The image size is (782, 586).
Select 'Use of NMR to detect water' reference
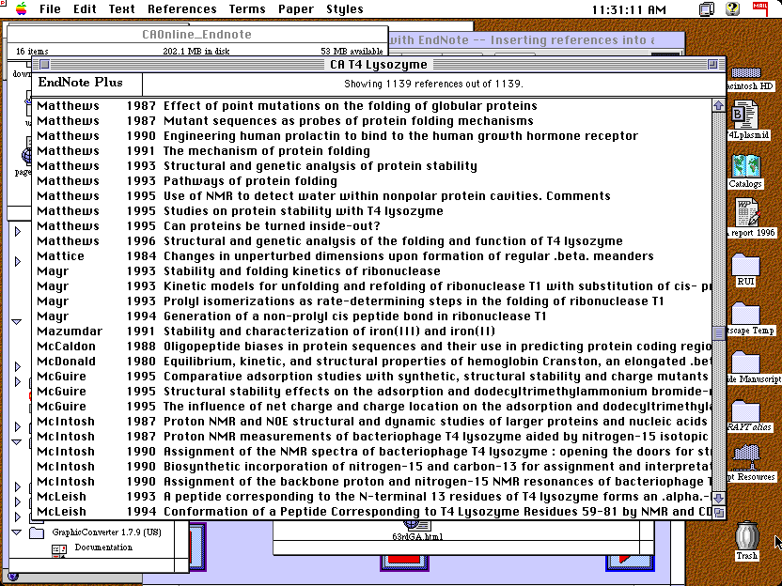tap(371, 196)
